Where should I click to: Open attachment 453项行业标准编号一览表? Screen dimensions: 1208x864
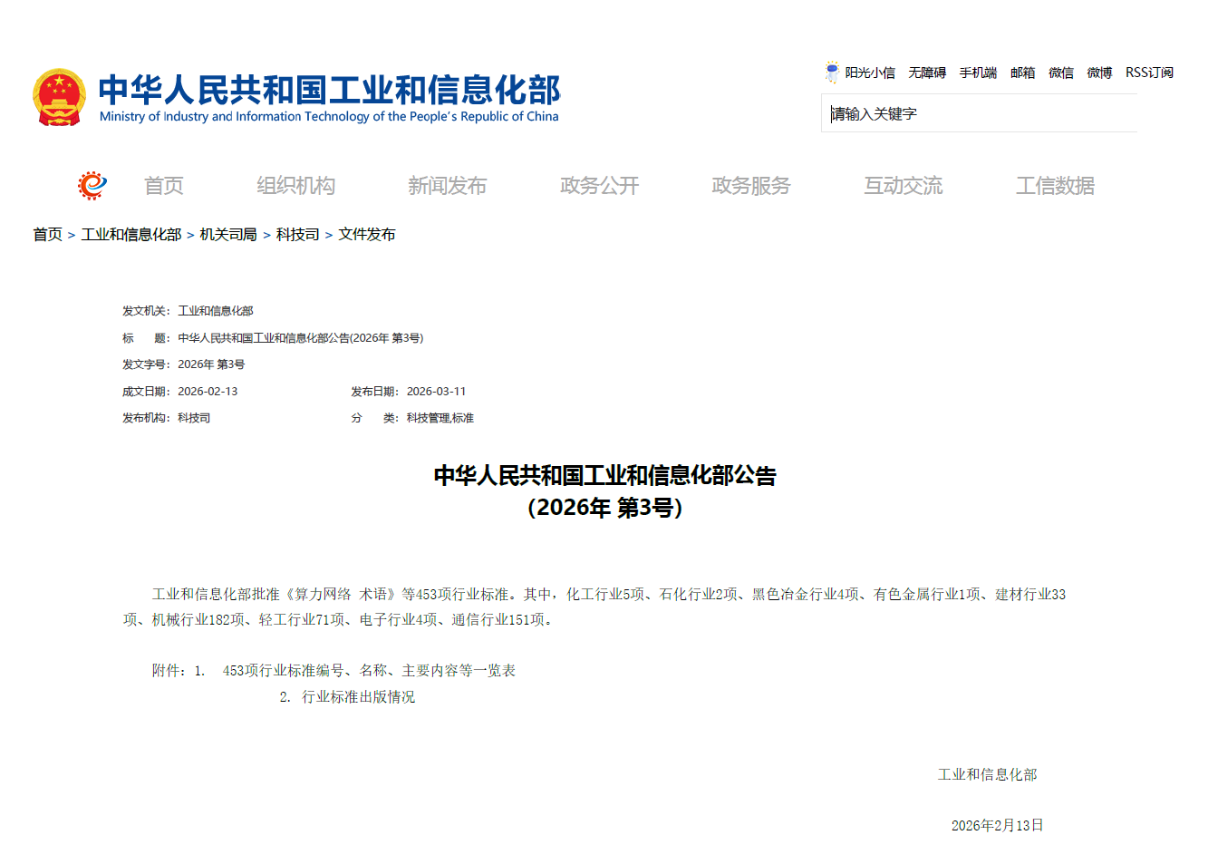click(x=366, y=671)
